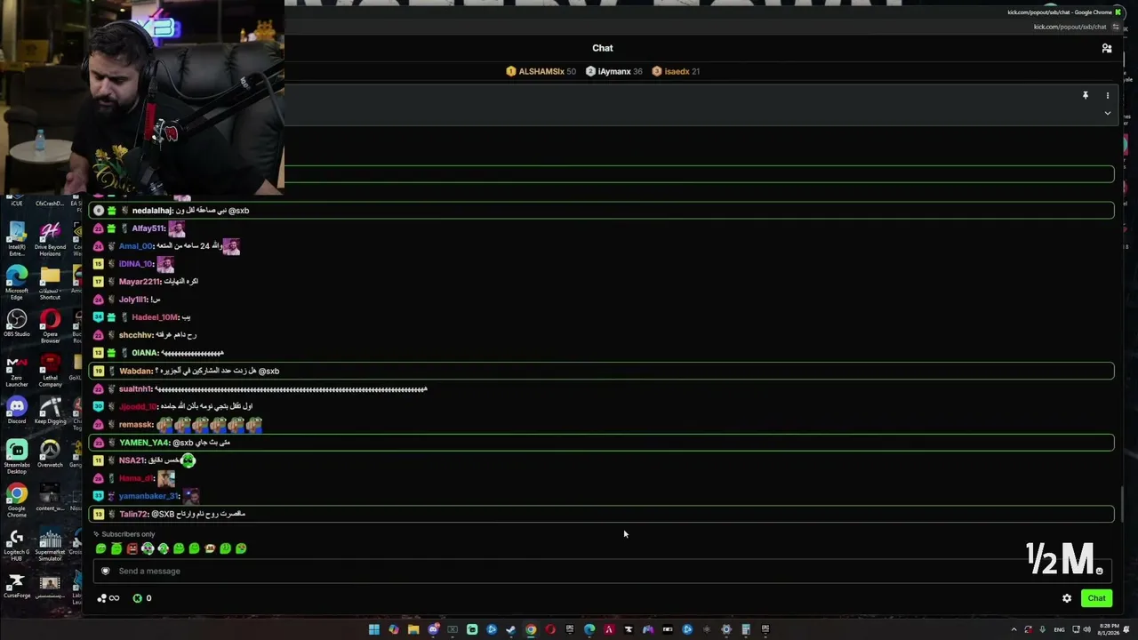
Task: Open Google Chrome desktop shortcut
Action: pos(17,500)
